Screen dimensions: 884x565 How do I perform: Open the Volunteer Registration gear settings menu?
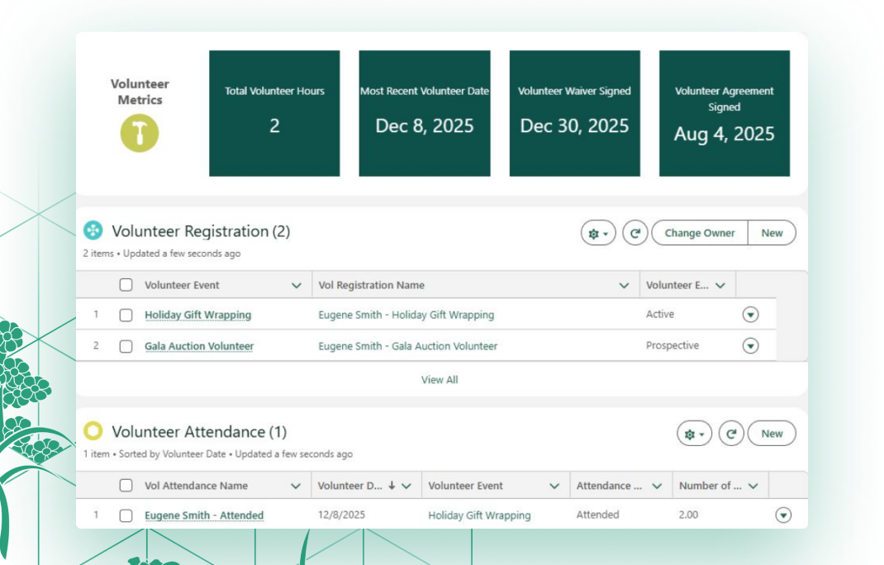598,233
